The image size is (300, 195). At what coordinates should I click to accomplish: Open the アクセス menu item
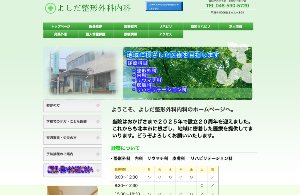(x=166, y=34)
